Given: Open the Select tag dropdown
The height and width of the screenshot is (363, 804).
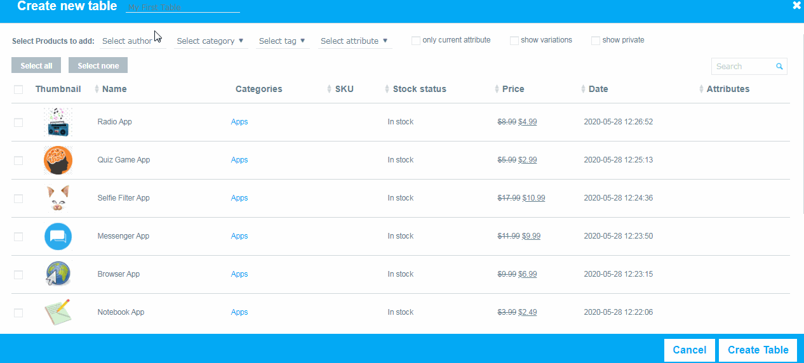Looking at the screenshot, I should [283, 41].
